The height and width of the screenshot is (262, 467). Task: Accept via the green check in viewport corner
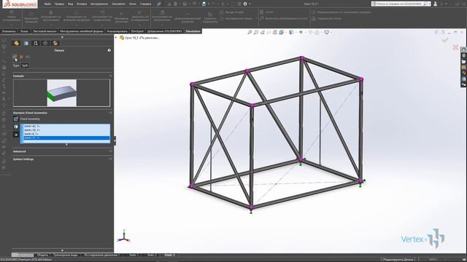point(445,40)
